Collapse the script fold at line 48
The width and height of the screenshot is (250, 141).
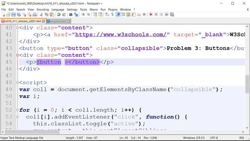(17, 83)
